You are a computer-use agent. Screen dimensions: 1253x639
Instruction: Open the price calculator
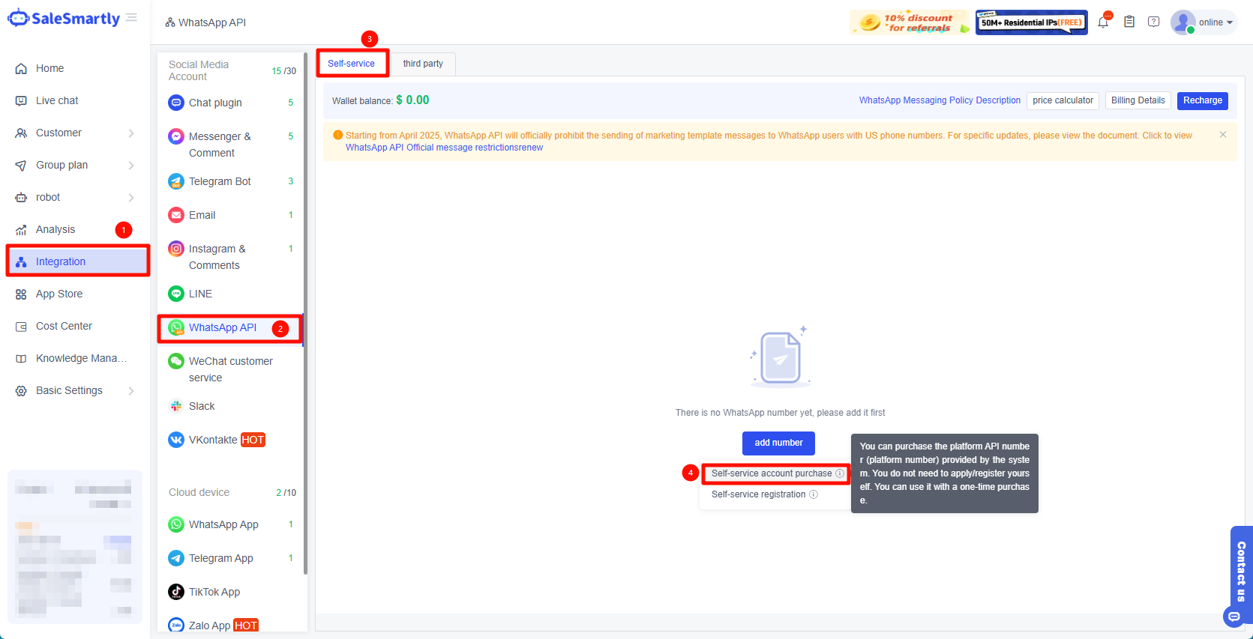pos(1063,100)
